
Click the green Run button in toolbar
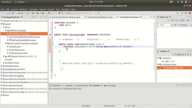click(33, 13)
